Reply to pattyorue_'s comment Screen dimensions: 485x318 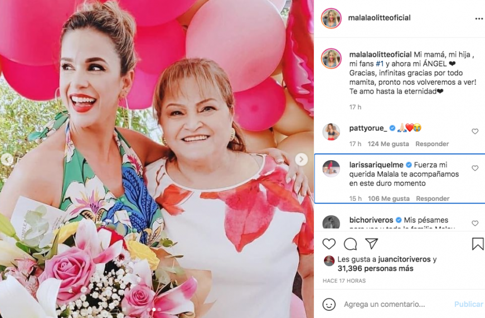(x=432, y=144)
